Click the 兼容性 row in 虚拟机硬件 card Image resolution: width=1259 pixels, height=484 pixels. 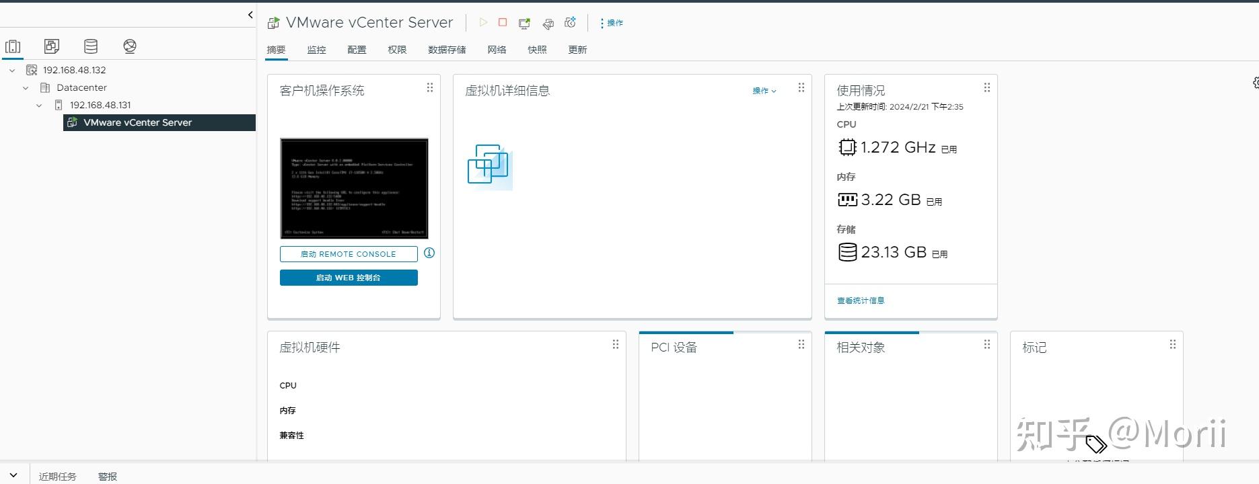(291, 436)
